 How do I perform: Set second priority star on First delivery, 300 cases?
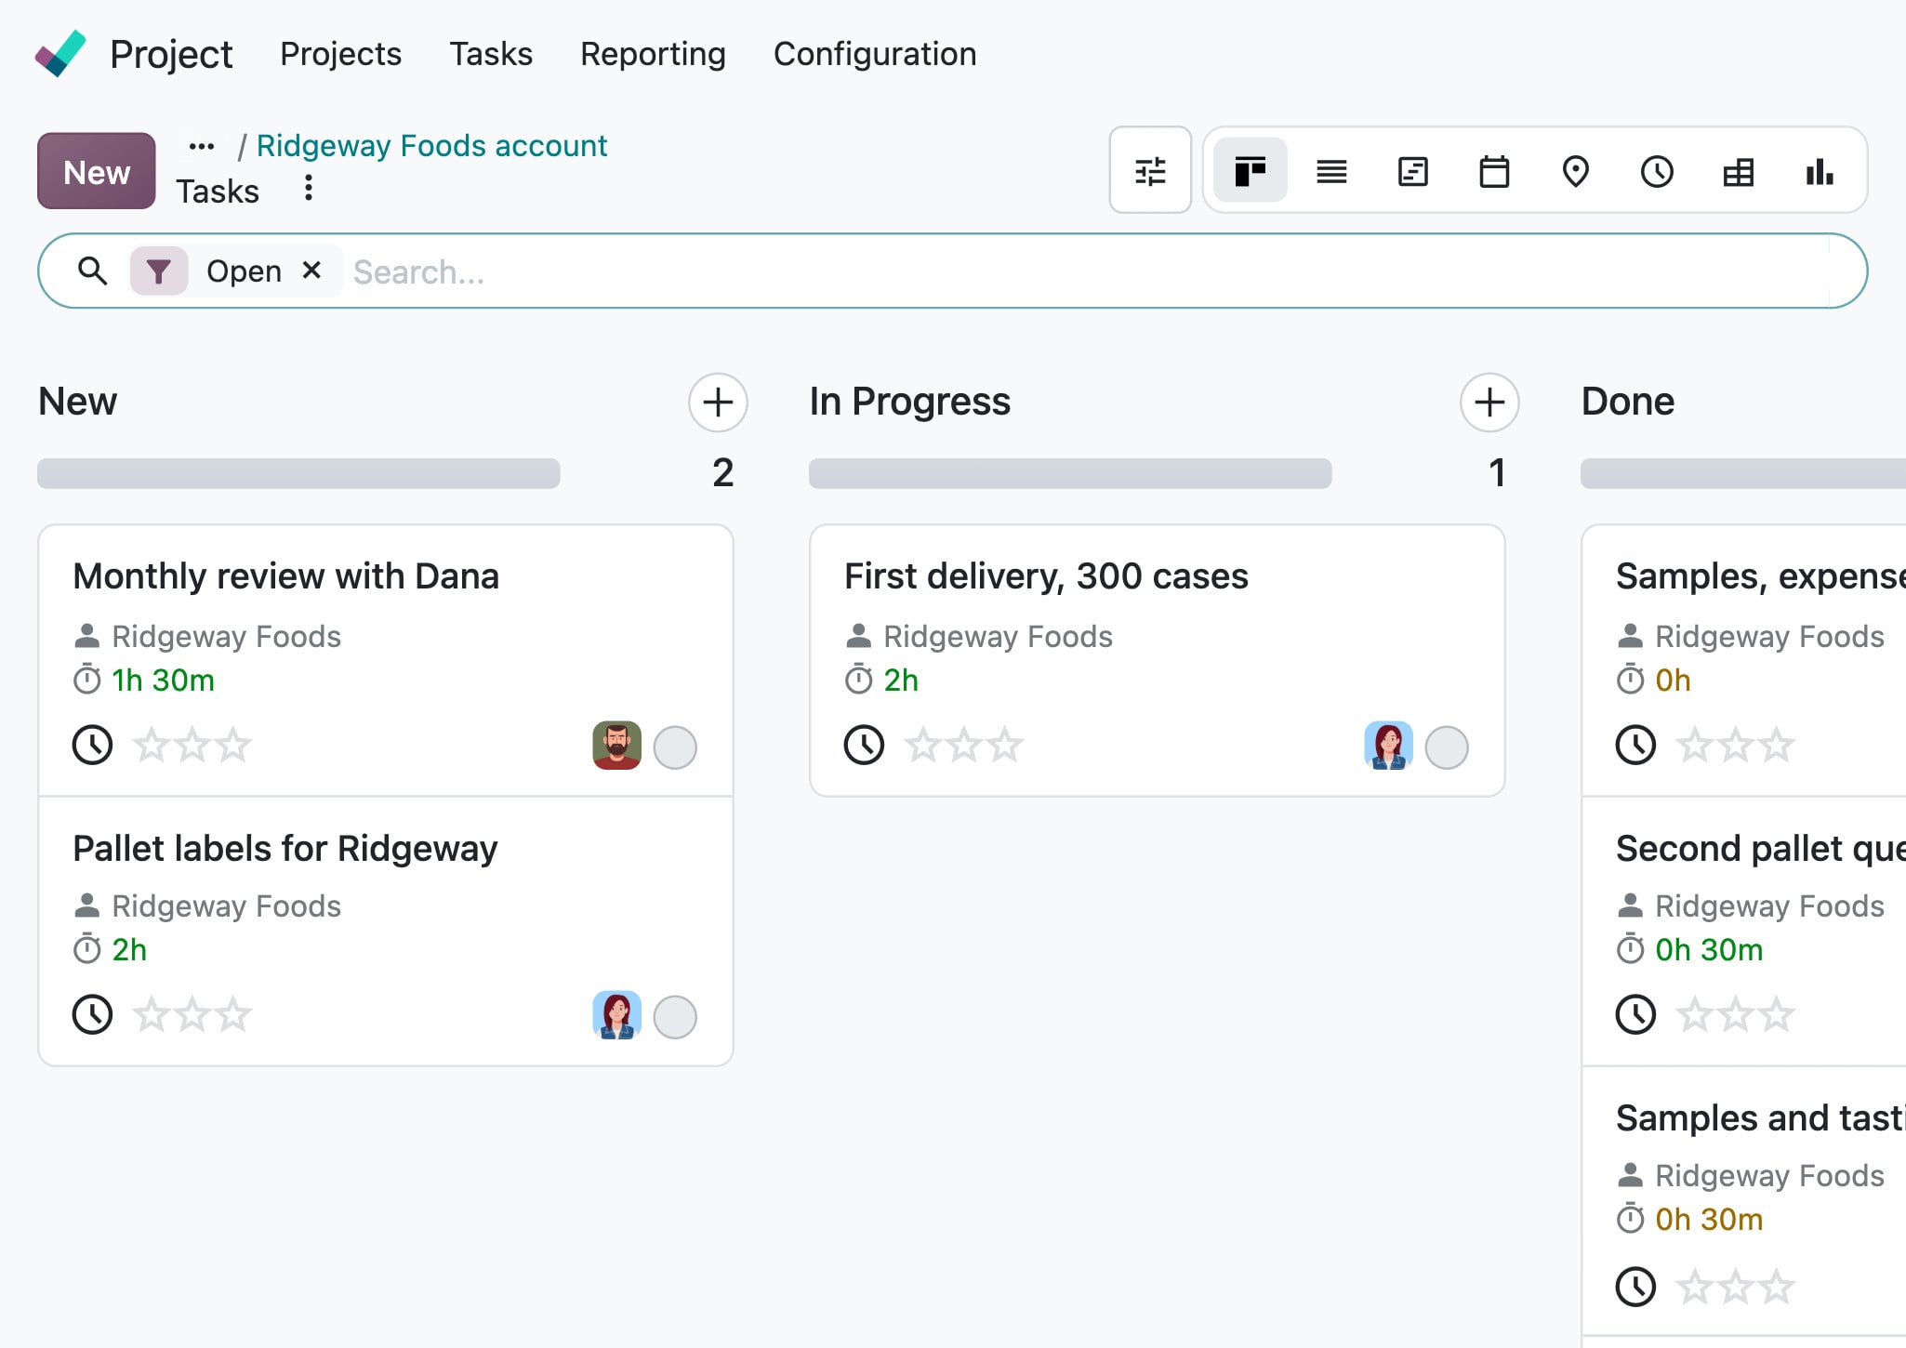pyautogui.click(x=964, y=745)
